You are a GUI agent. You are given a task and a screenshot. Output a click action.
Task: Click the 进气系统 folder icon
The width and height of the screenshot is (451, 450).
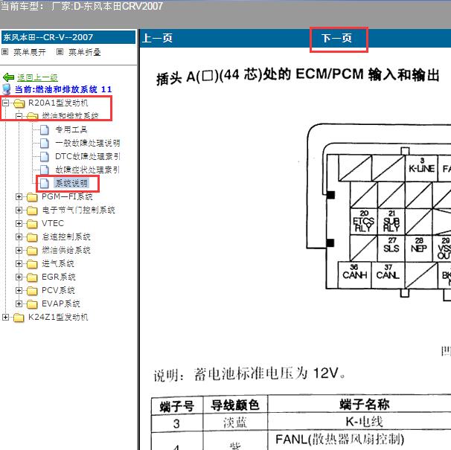coord(32,264)
